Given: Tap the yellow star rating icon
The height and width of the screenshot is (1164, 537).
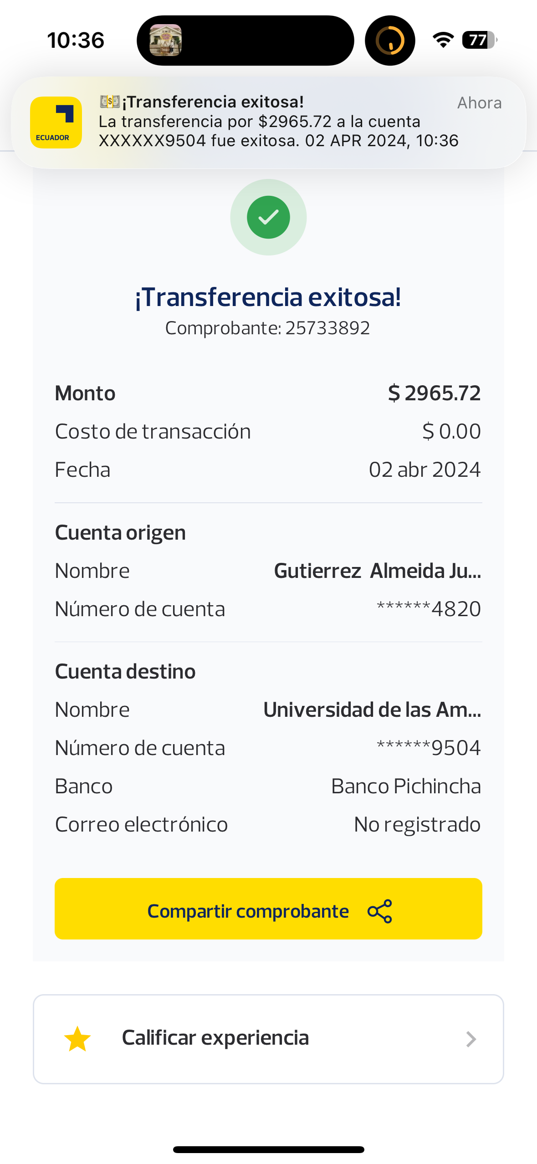Looking at the screenshot, I should (x=77, y=1039).
